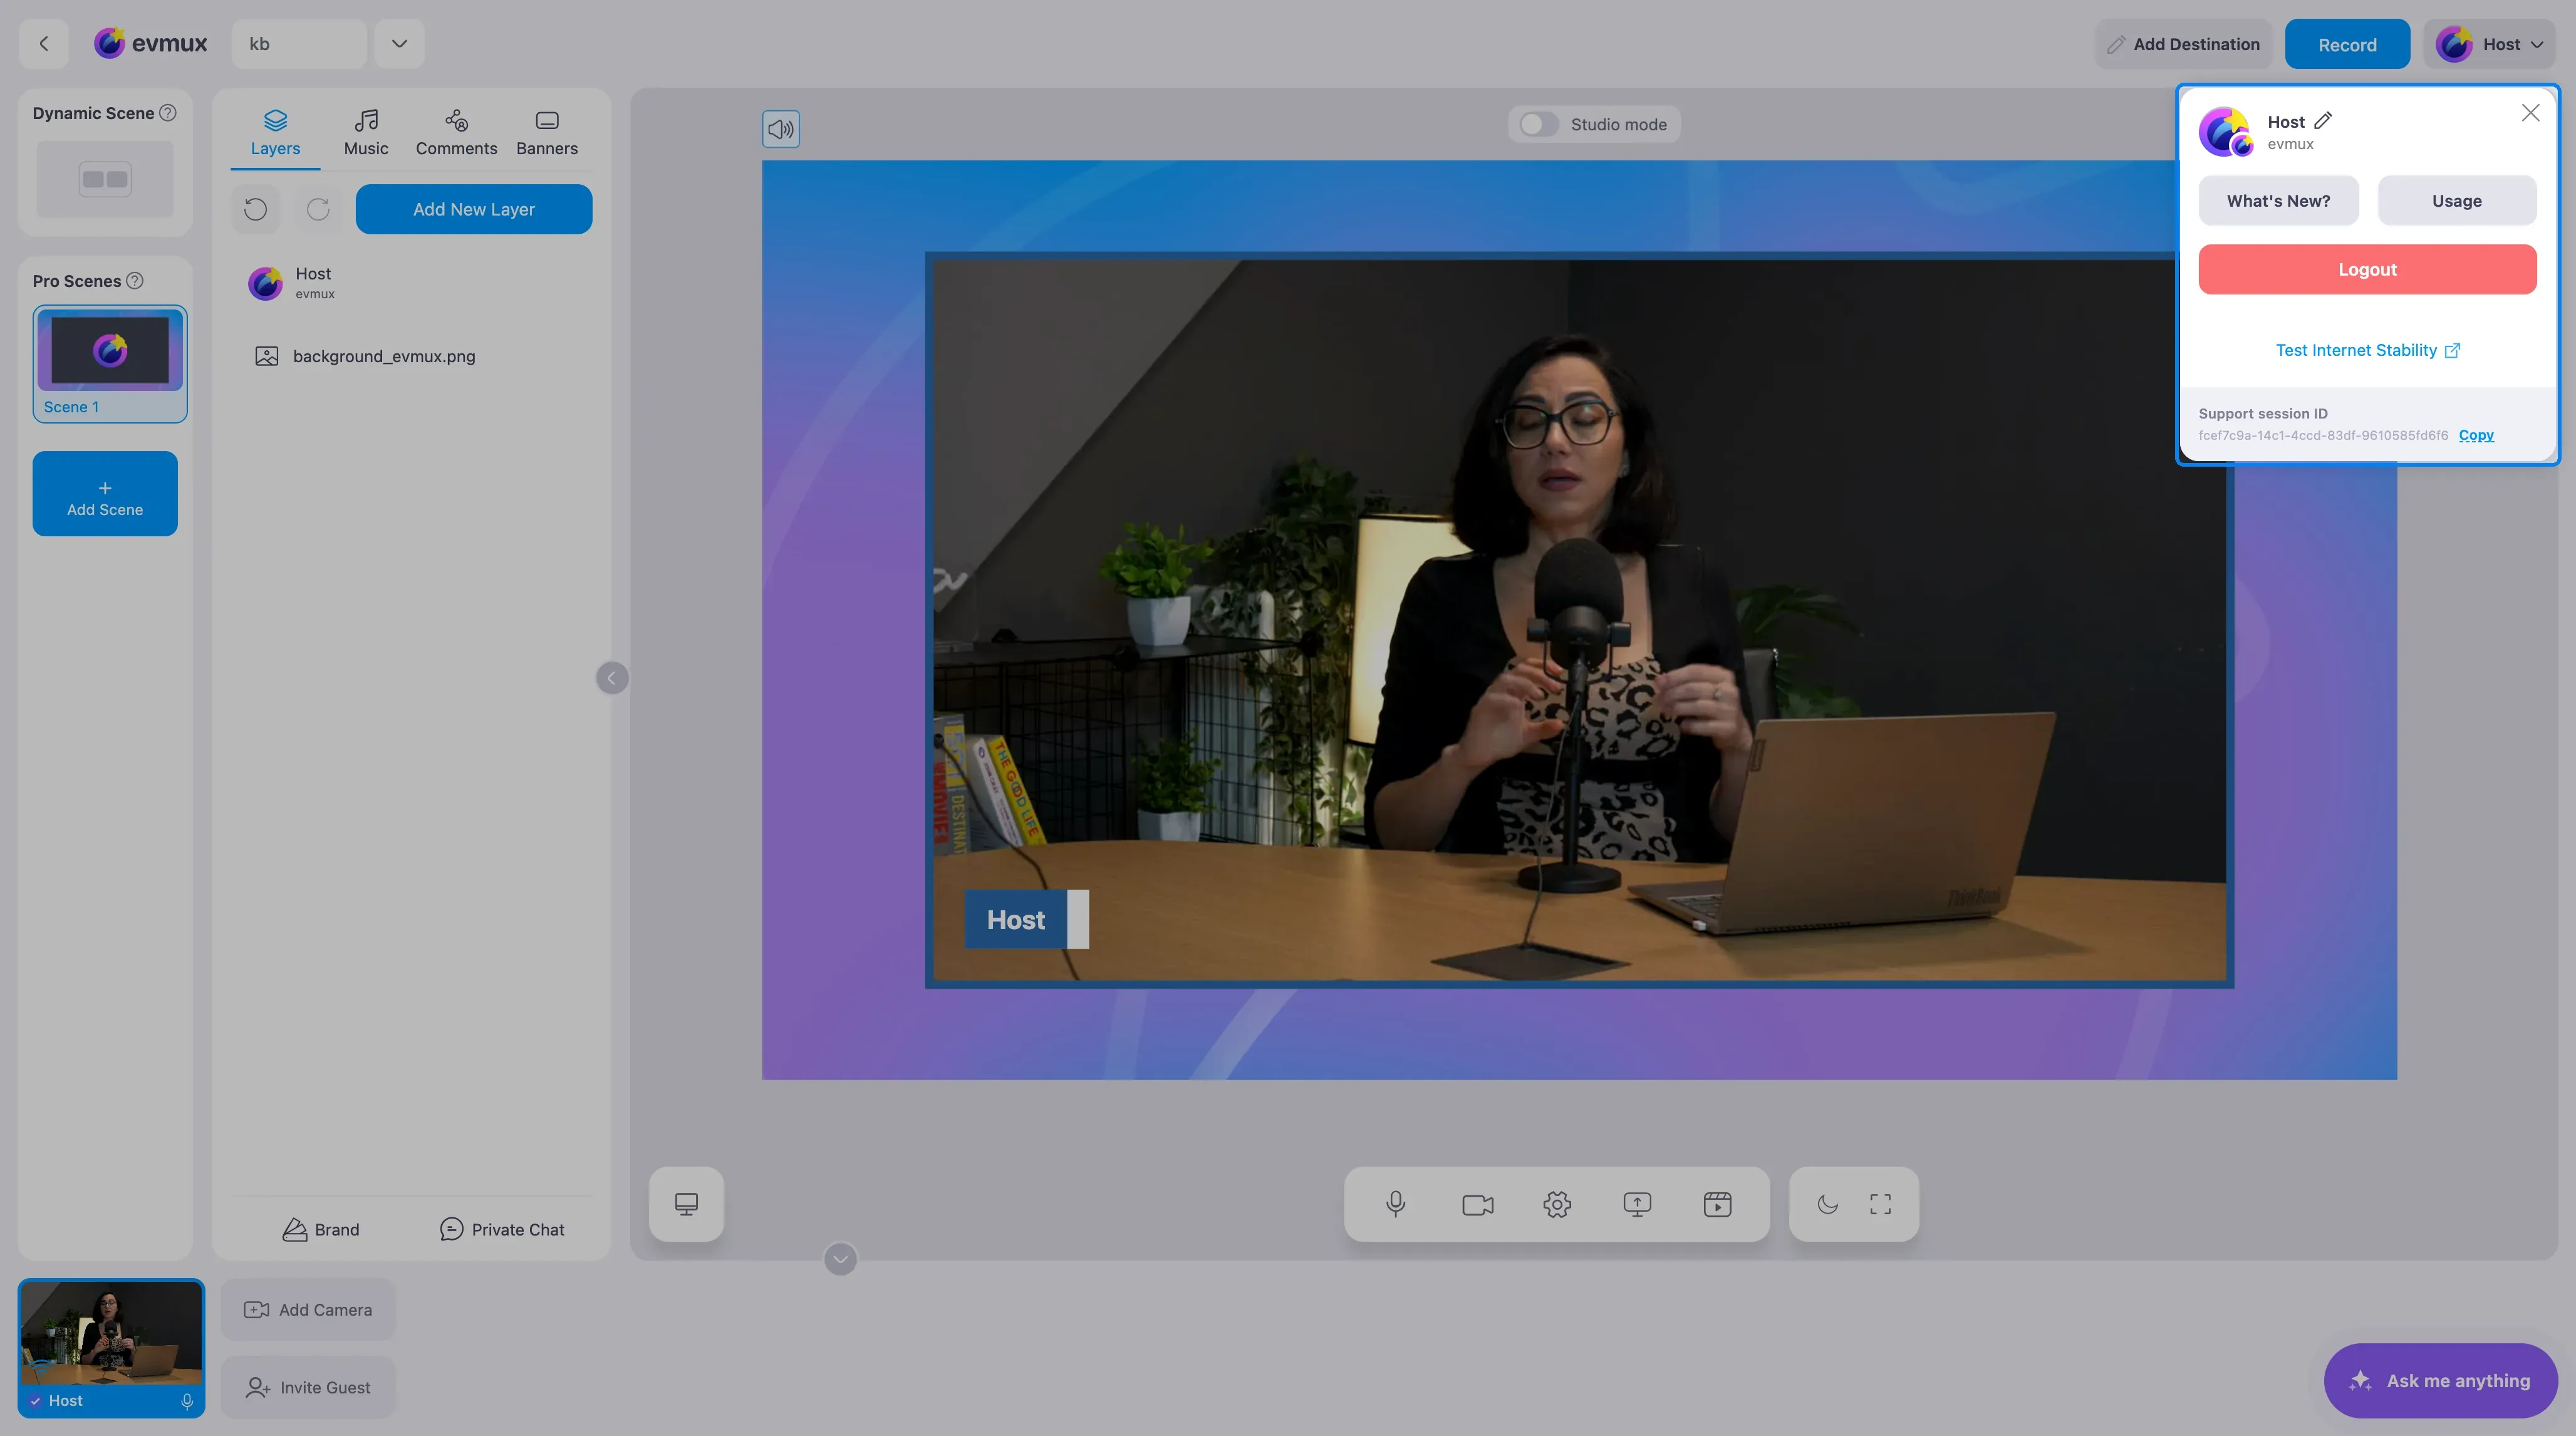Toggle the Host camera checkbox
Image resolution: width=2576 pixels, height=1436 pixels.
point(35,1401)
